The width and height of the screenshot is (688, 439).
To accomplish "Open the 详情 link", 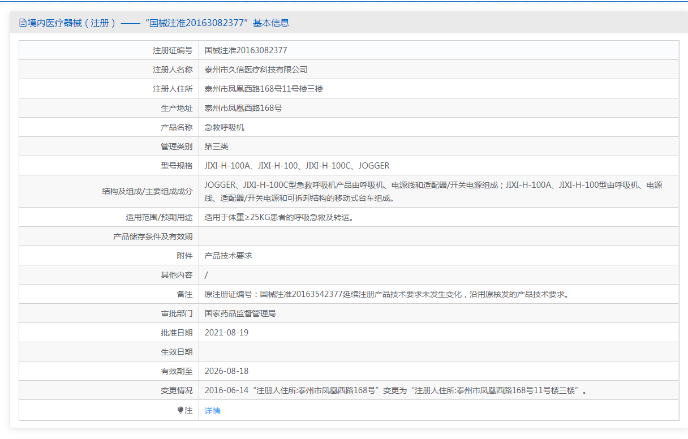I will (x=213, y=411).
